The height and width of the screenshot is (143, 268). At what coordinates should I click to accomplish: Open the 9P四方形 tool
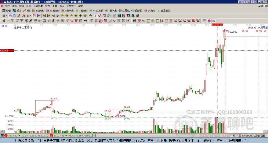[53, 10]
